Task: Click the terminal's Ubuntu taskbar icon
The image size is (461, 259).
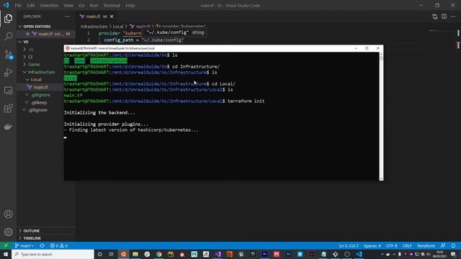Action: tap(123, 254)
